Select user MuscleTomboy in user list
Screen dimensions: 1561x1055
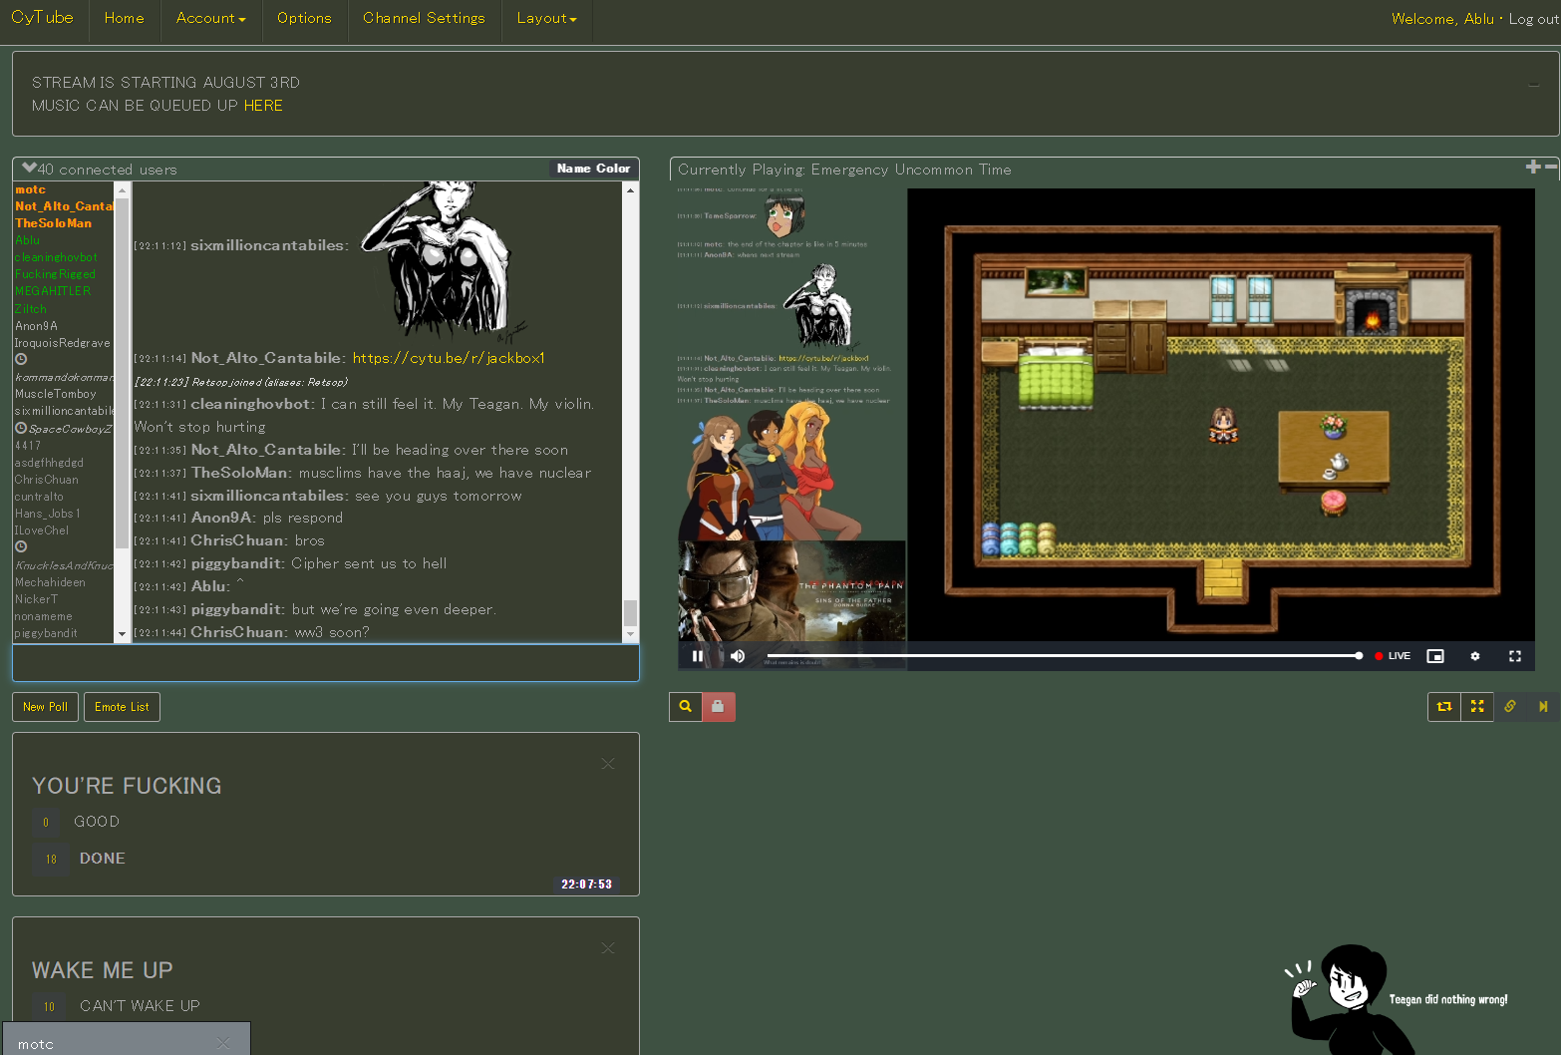tap(55, 394)
